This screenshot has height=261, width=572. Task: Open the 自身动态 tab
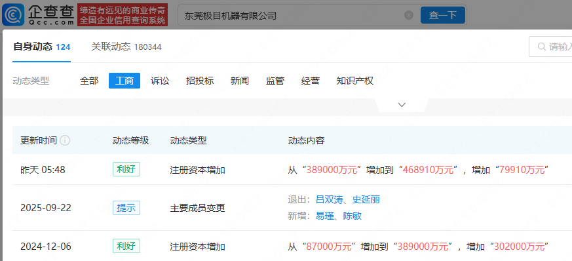pos(41,47)
